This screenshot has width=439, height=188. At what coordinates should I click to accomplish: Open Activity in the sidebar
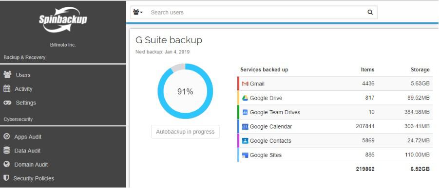tap(23, 89)
